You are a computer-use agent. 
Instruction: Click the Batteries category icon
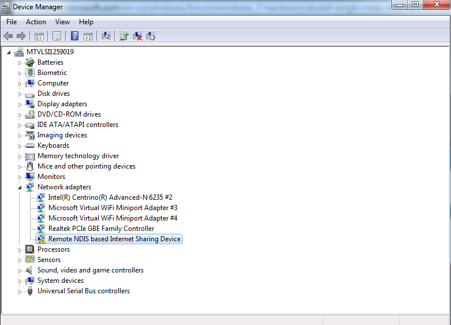coord(29,62)
